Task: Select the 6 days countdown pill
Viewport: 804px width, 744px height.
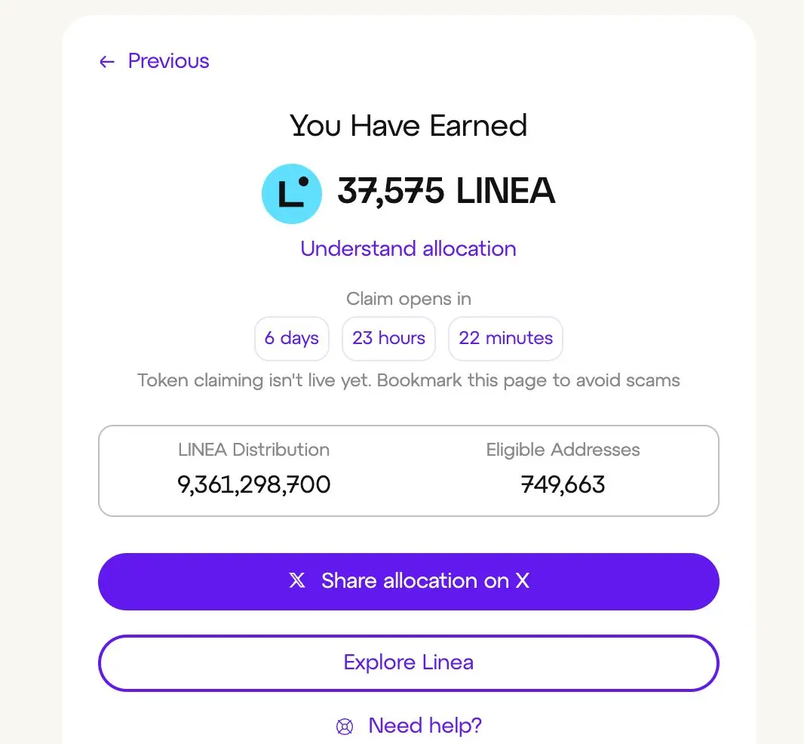Action: click(292, 338)
